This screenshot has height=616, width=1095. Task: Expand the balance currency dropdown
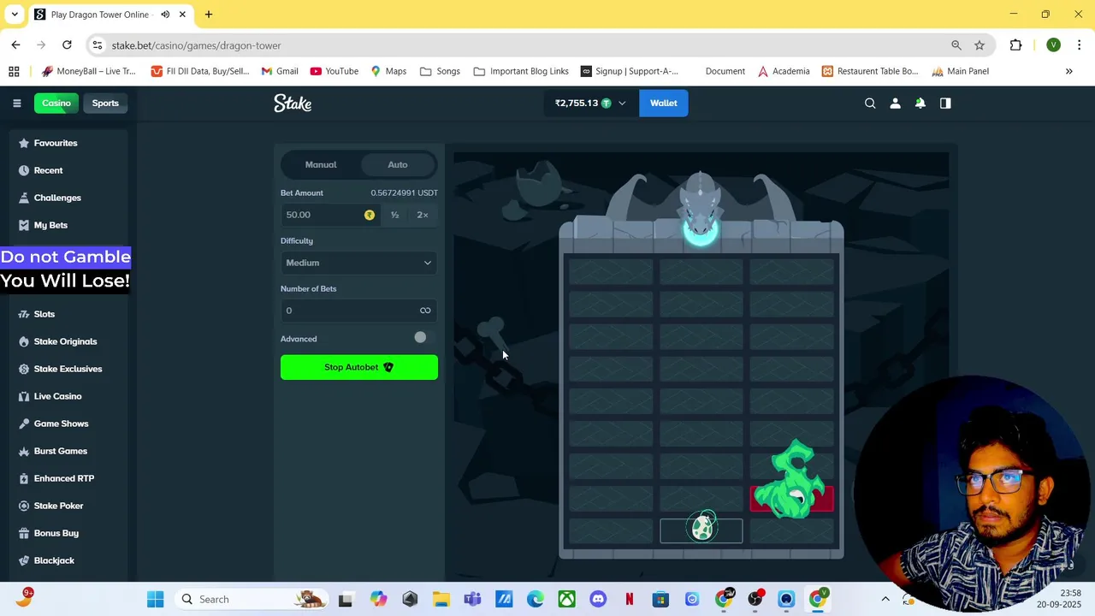tap(622, 104)
